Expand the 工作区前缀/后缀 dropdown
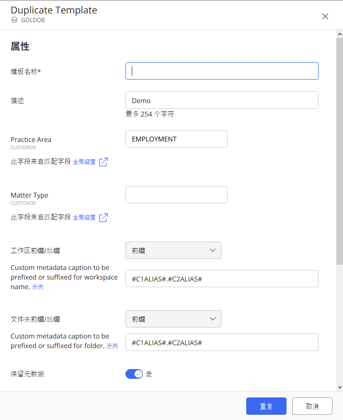This screenshot has height=420, width=343. 173,250
